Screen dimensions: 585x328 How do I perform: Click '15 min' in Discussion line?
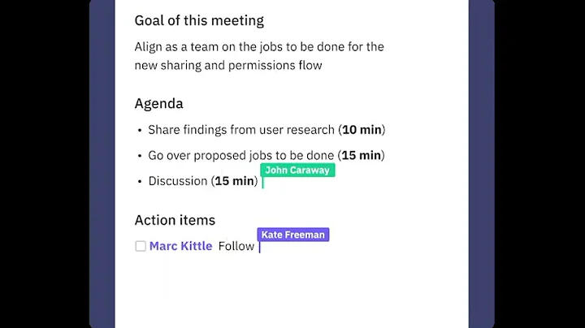pos(234,181)
